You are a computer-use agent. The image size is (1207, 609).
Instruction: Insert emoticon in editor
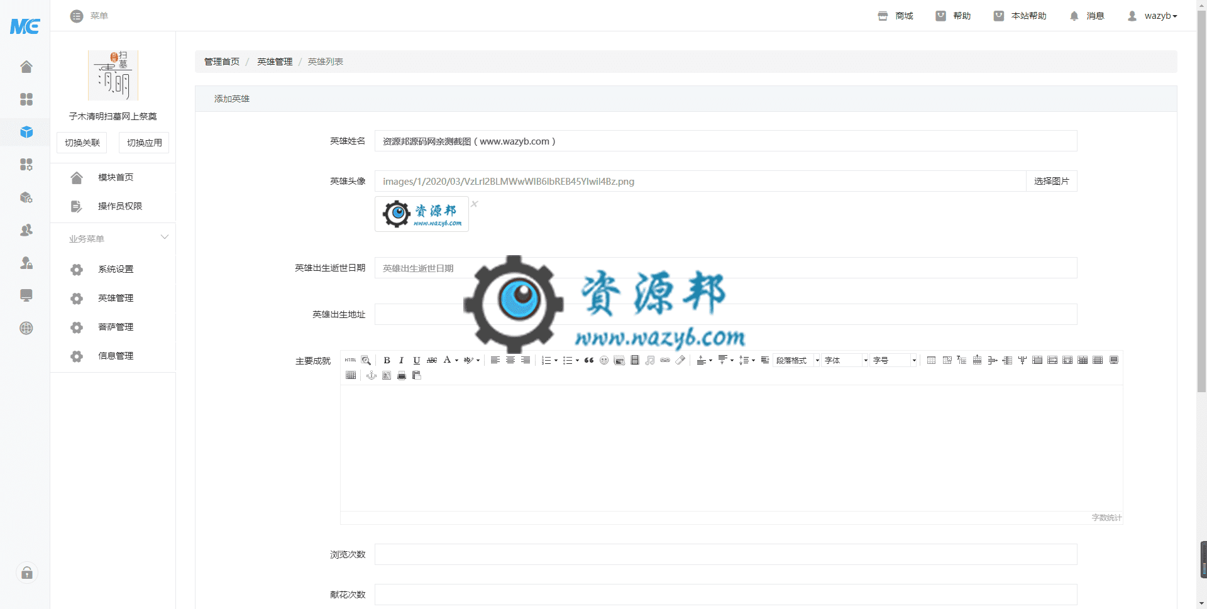coord(604,360)
